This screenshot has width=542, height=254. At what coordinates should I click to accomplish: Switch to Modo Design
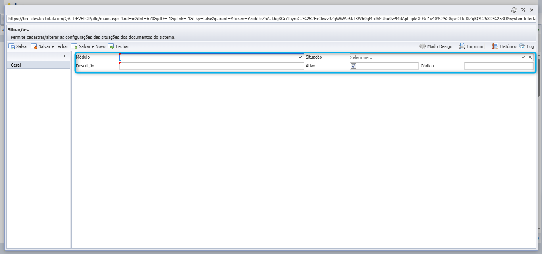(x=436, y=46)
